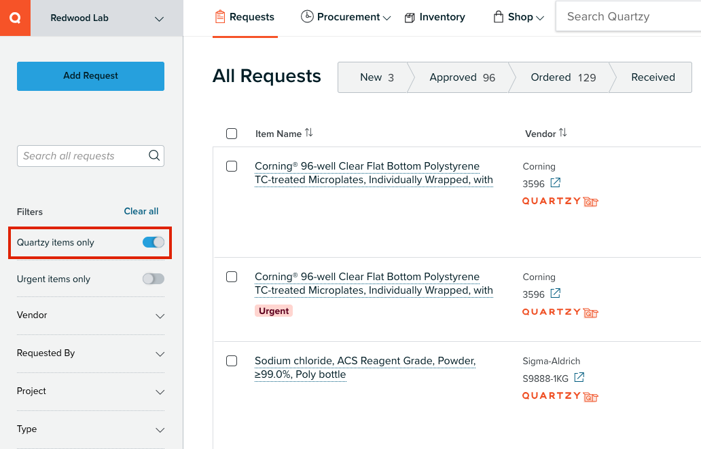Sort by Item Name arrows icon
701x449 pixels.
point(309,132)
